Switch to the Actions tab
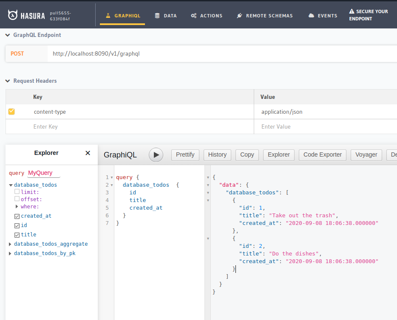Screen dimensions: 397x320 click(207, 16)
